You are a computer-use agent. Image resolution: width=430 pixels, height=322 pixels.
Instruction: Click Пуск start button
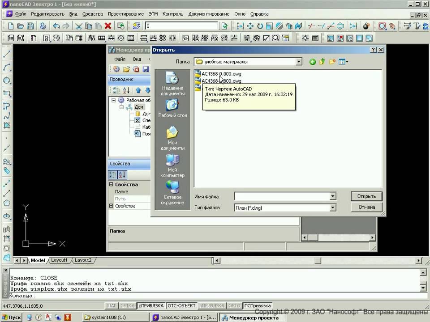tap(12, 318)
